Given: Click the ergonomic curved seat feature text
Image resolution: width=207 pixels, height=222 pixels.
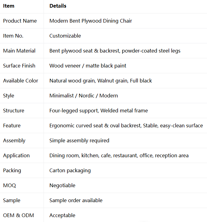Looking at the screenshot, I should click(x=126, y=126).
